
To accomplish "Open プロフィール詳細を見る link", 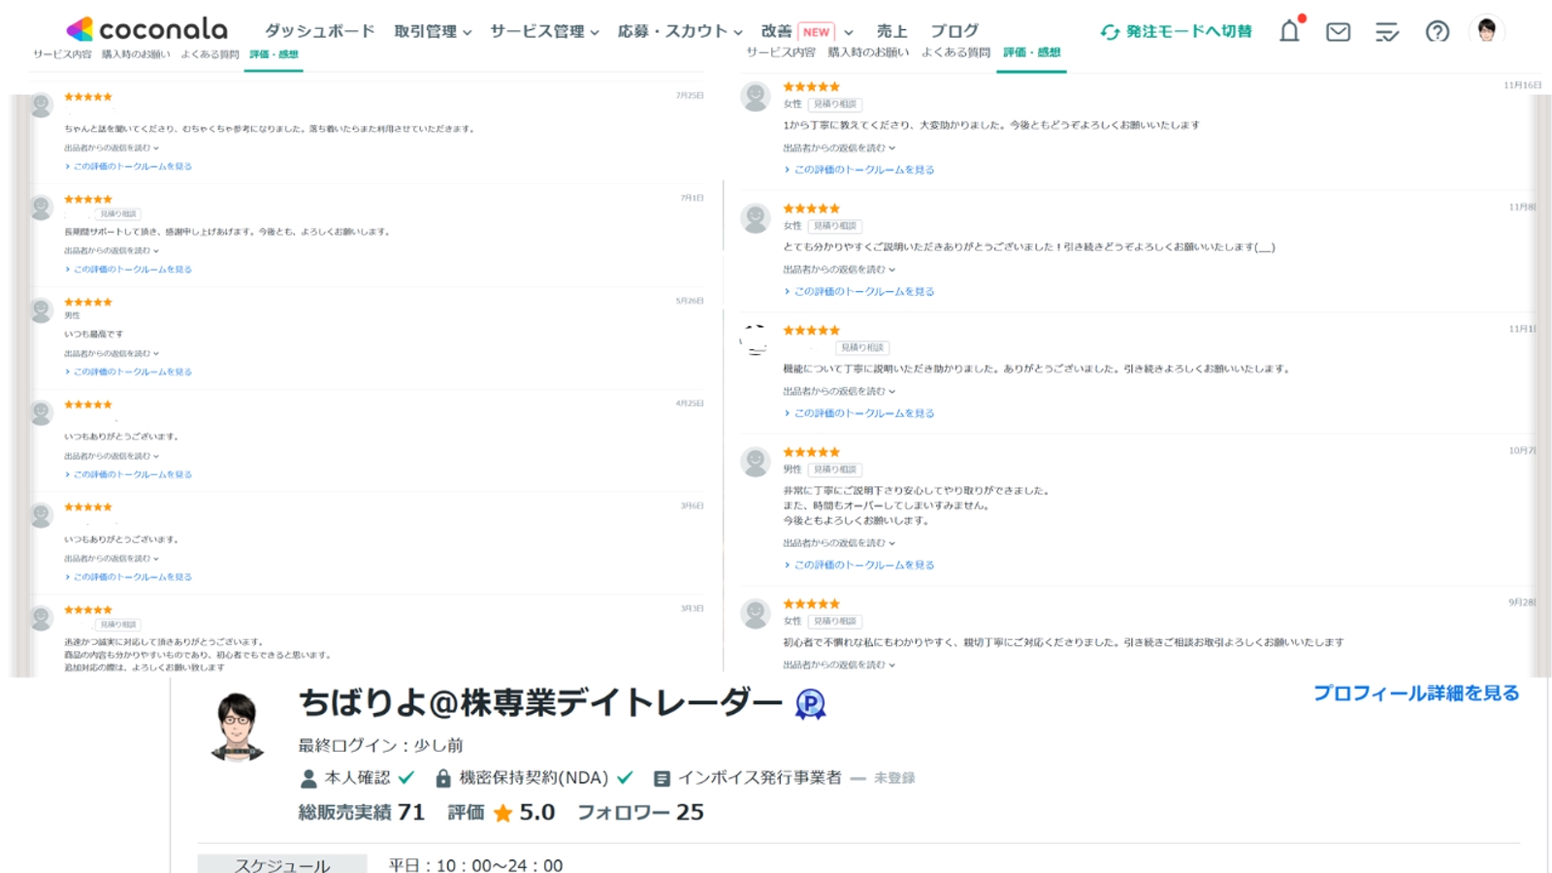I will [x=1417, y=693].
